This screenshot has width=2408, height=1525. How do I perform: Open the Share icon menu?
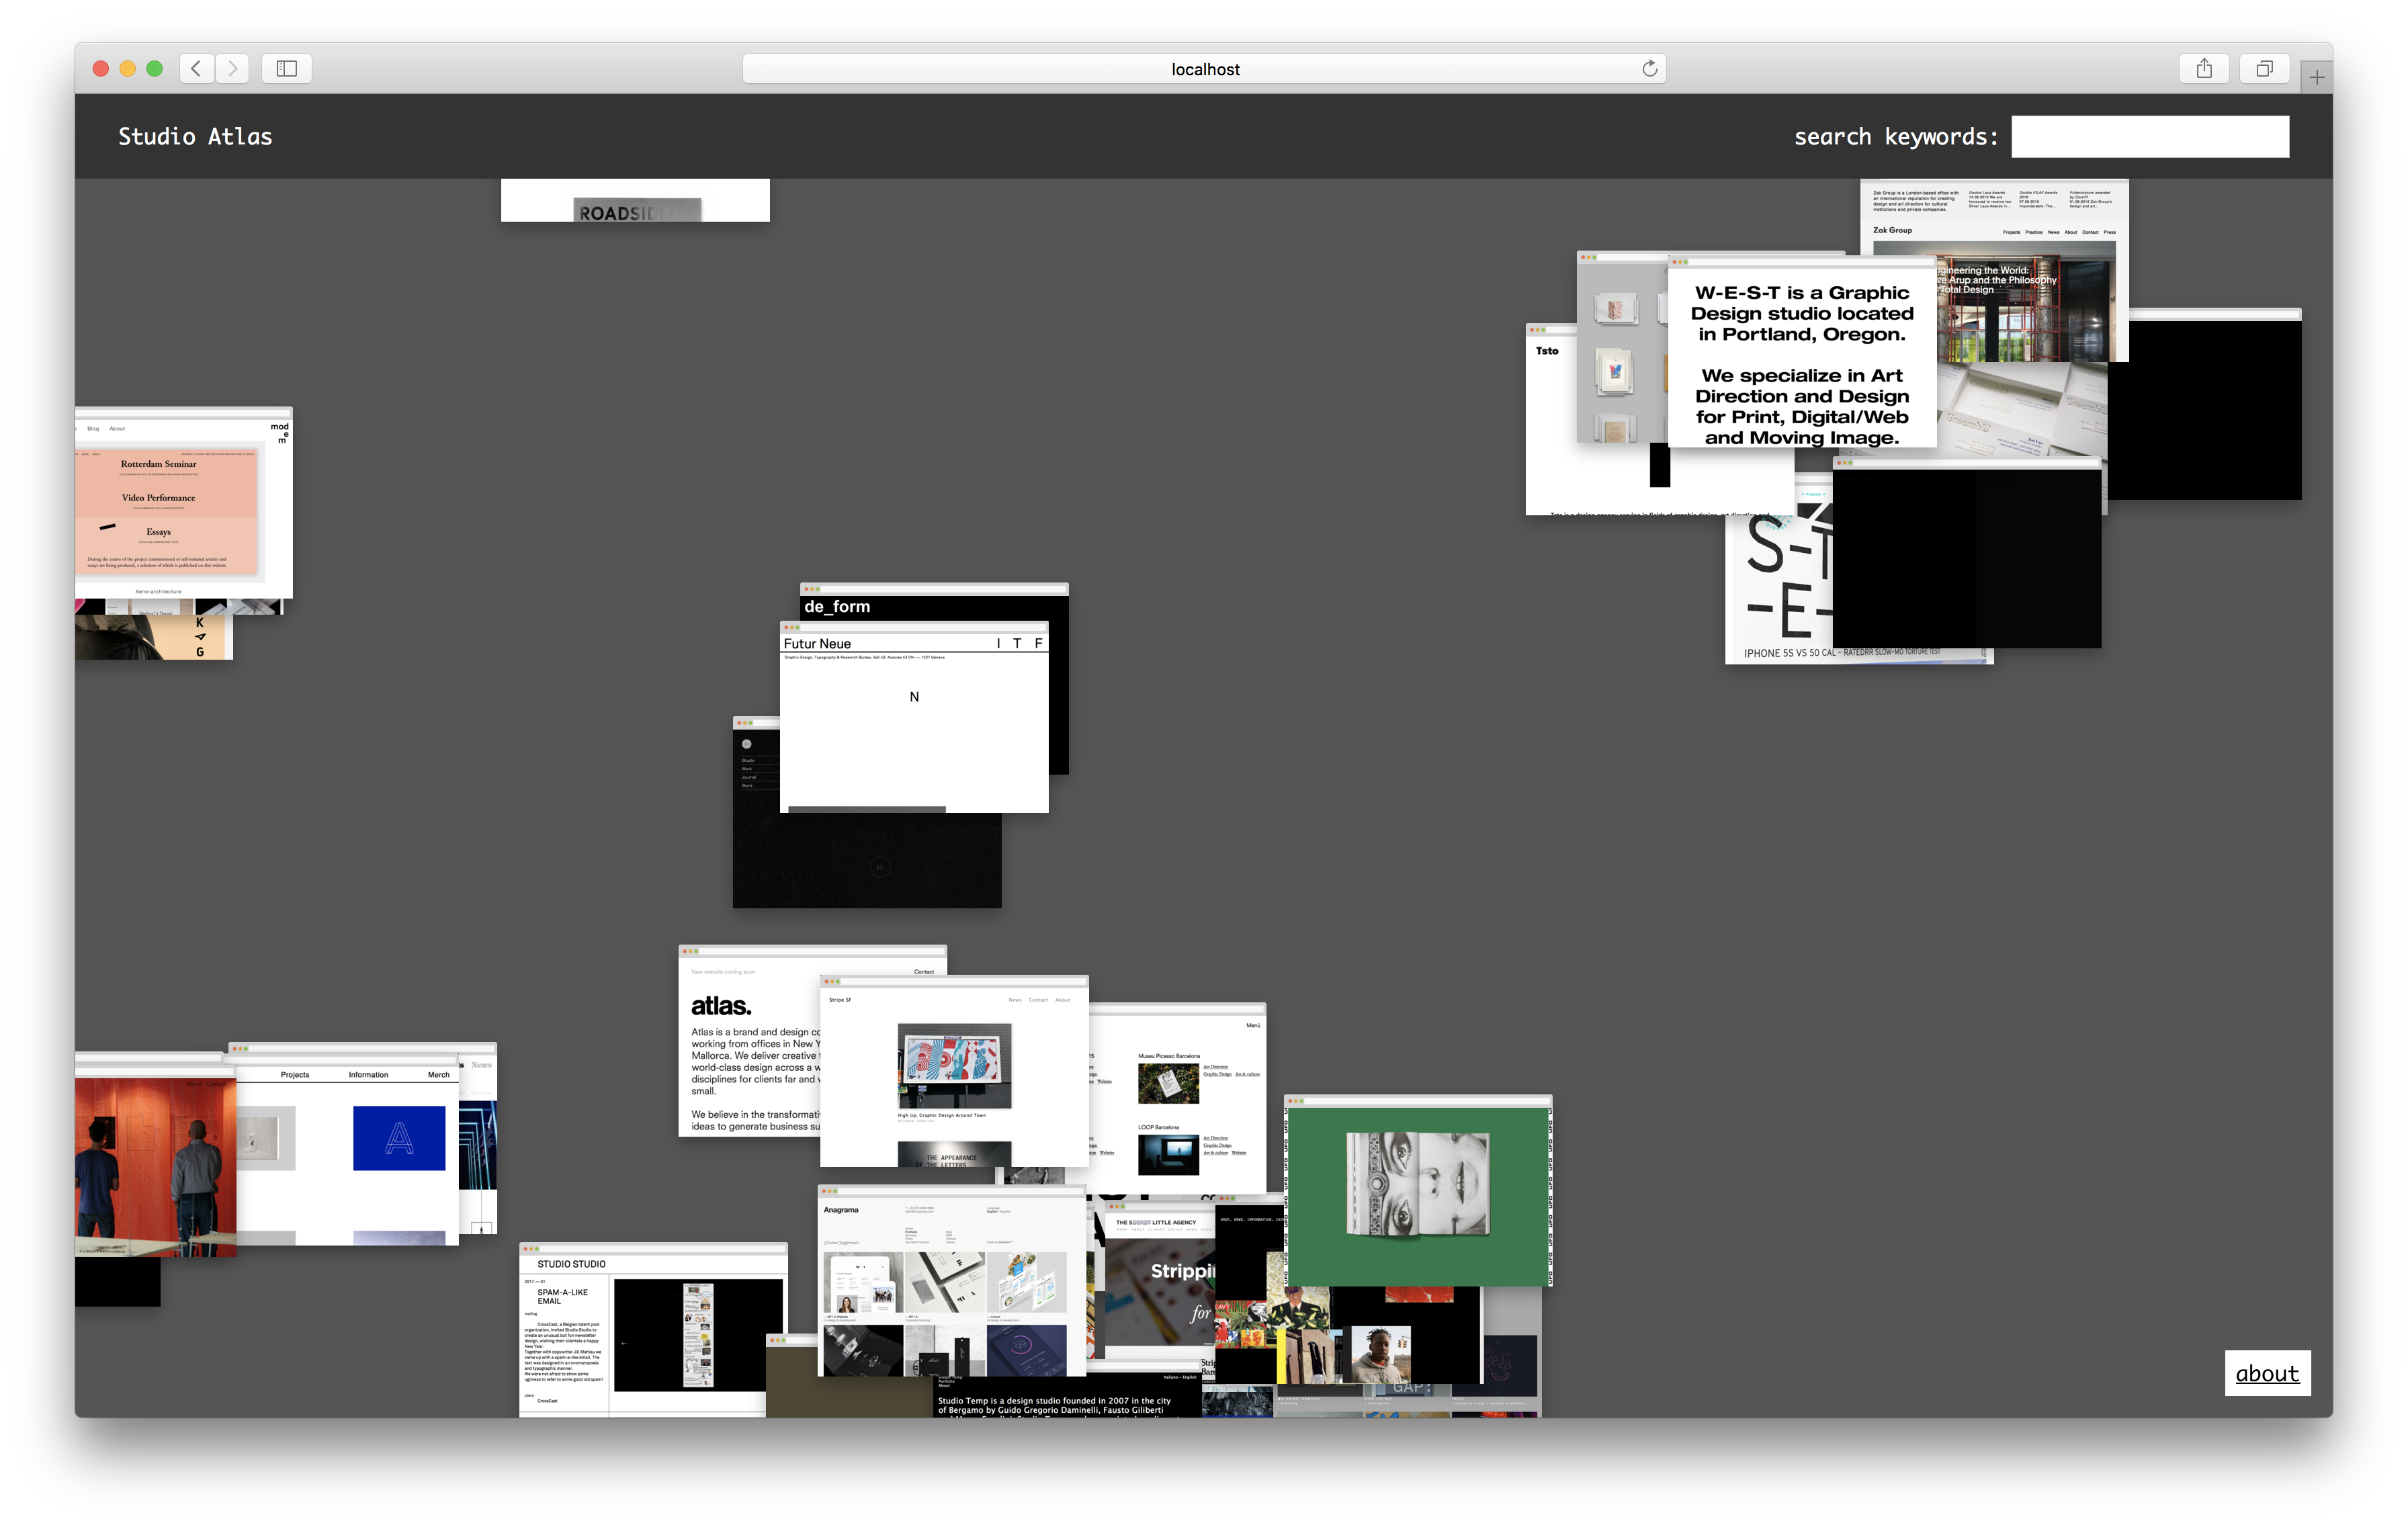pos(2203,68)
